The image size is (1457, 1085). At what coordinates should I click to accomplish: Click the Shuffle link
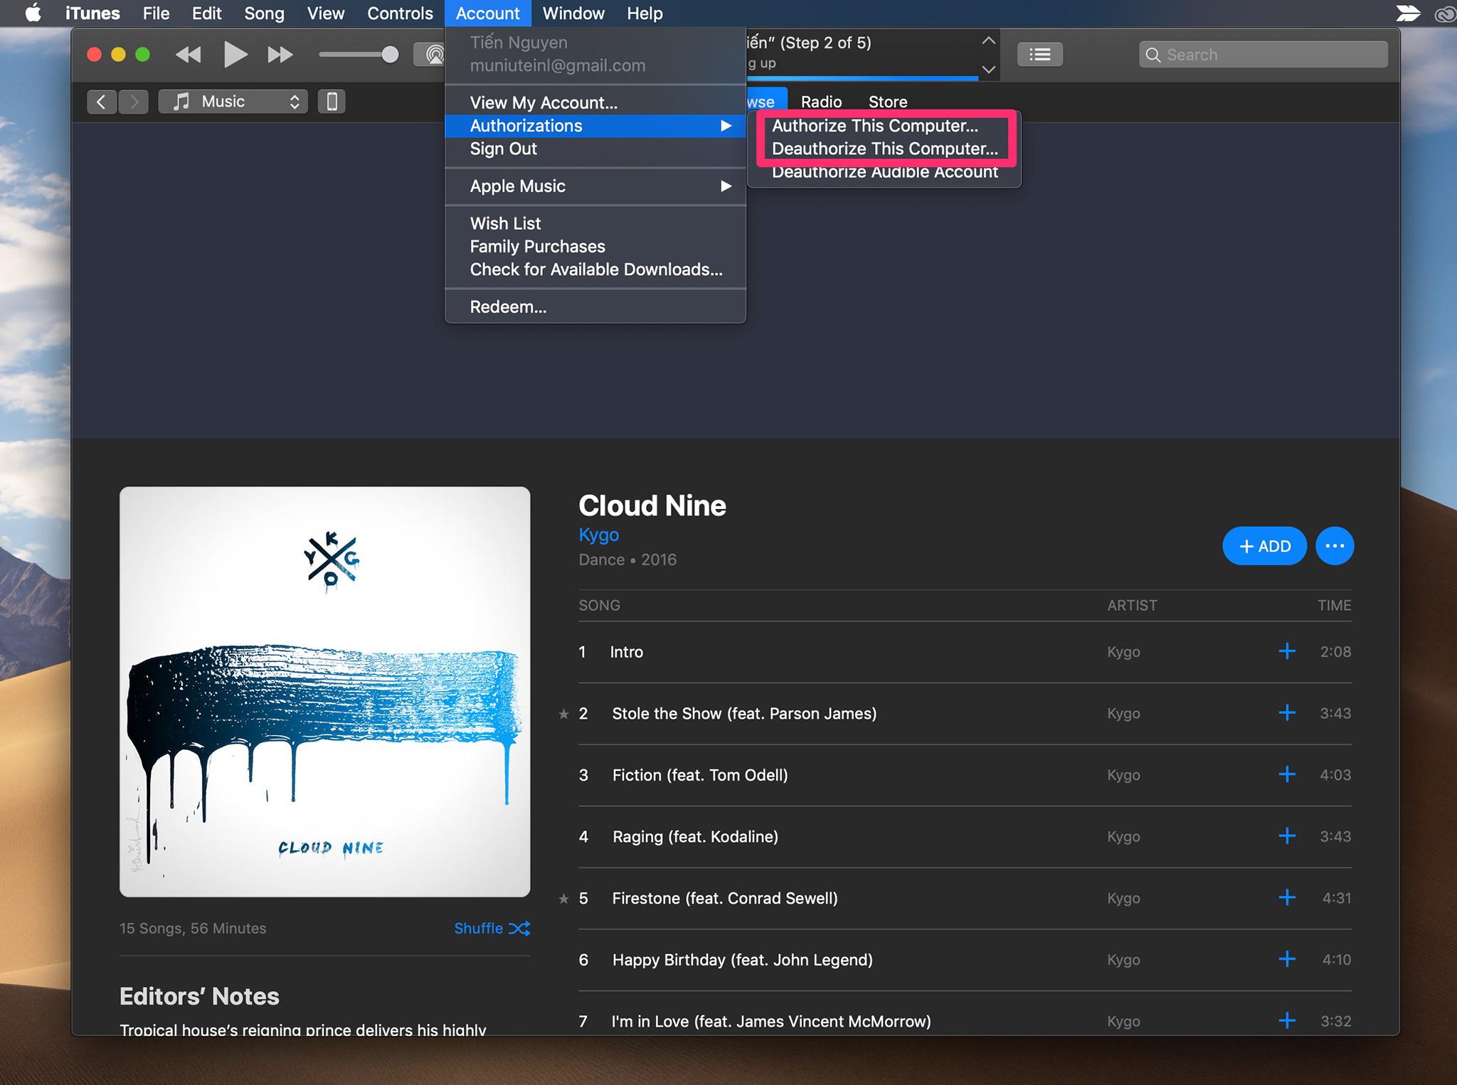click(x=492, y=929)
